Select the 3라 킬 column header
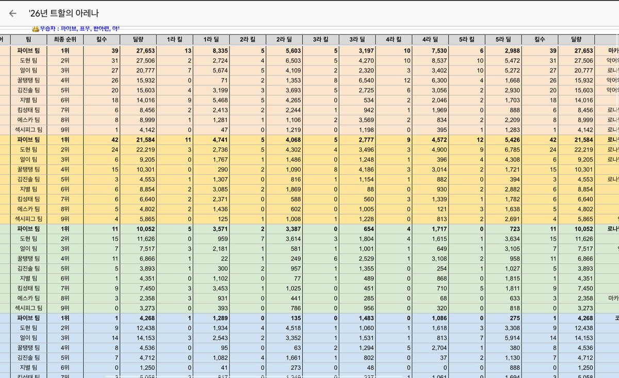Image resolution: width=619 pixels, height=378 pixels. (x=321, y=39)
